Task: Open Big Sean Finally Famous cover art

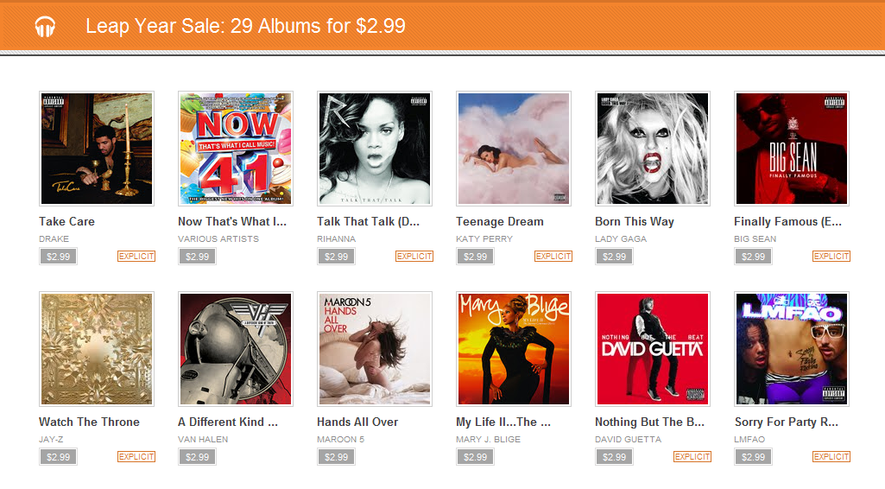Action: 792,149
